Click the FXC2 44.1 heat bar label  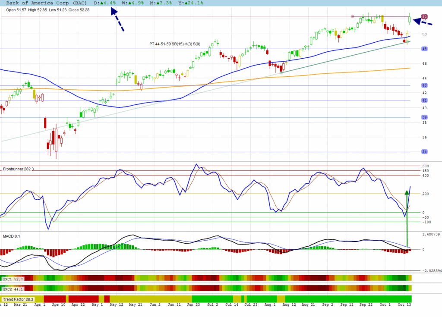coord(13,288)
